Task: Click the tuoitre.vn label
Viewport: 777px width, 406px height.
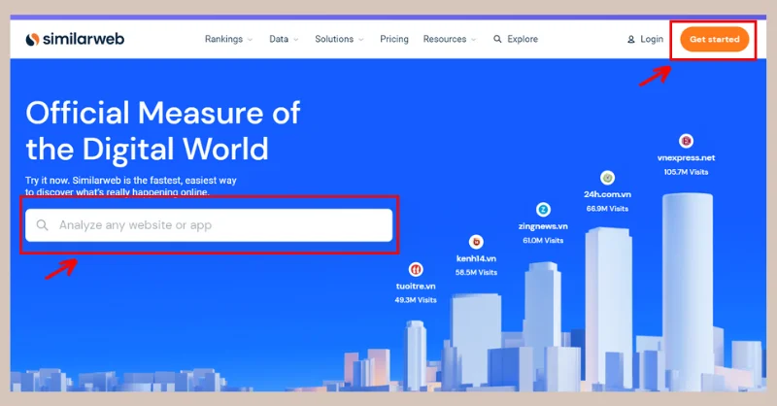Action: (x=416, y=286)
